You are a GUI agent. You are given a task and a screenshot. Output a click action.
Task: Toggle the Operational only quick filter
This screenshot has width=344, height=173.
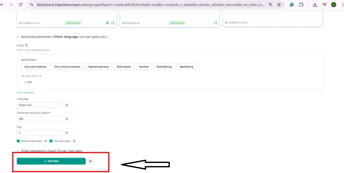pyautogui.click(x=99, y=67)
